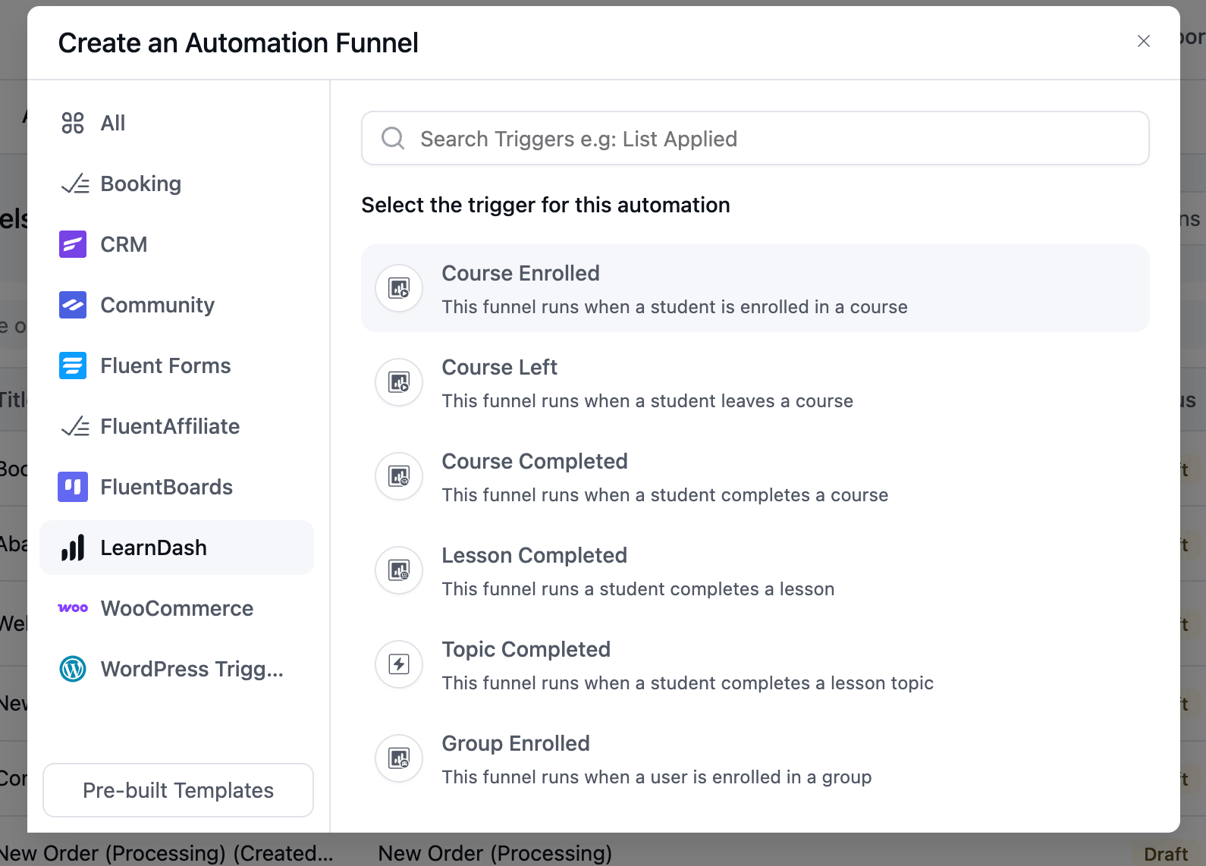Focus the Search Triggers field
1206x866 pixels.
point(755,138)
